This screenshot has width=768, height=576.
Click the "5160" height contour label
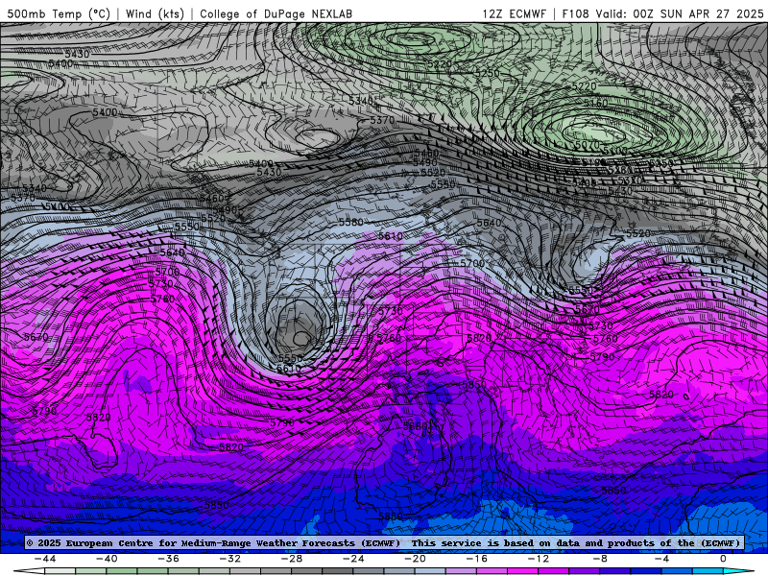(x=595, y=103)
